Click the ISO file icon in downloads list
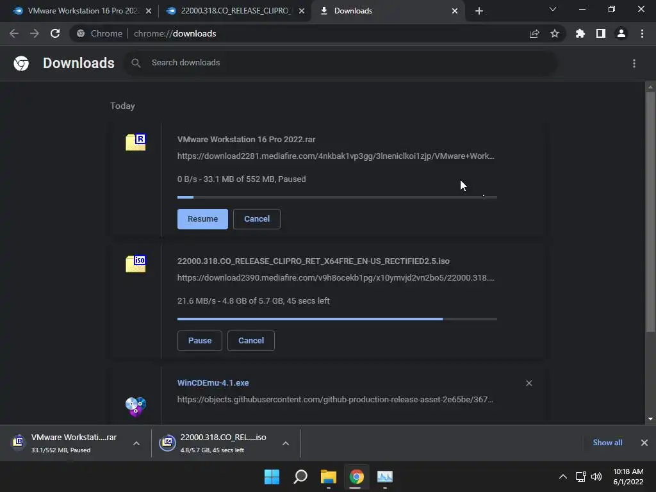This screenshot has height=492, width=656. point(136,264)
